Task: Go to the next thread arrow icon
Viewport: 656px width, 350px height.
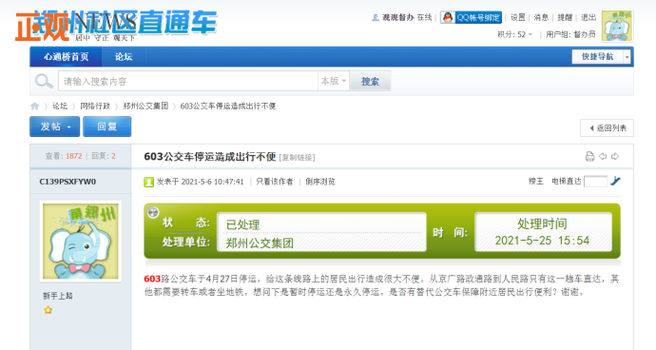Action: tap(615, 156)
